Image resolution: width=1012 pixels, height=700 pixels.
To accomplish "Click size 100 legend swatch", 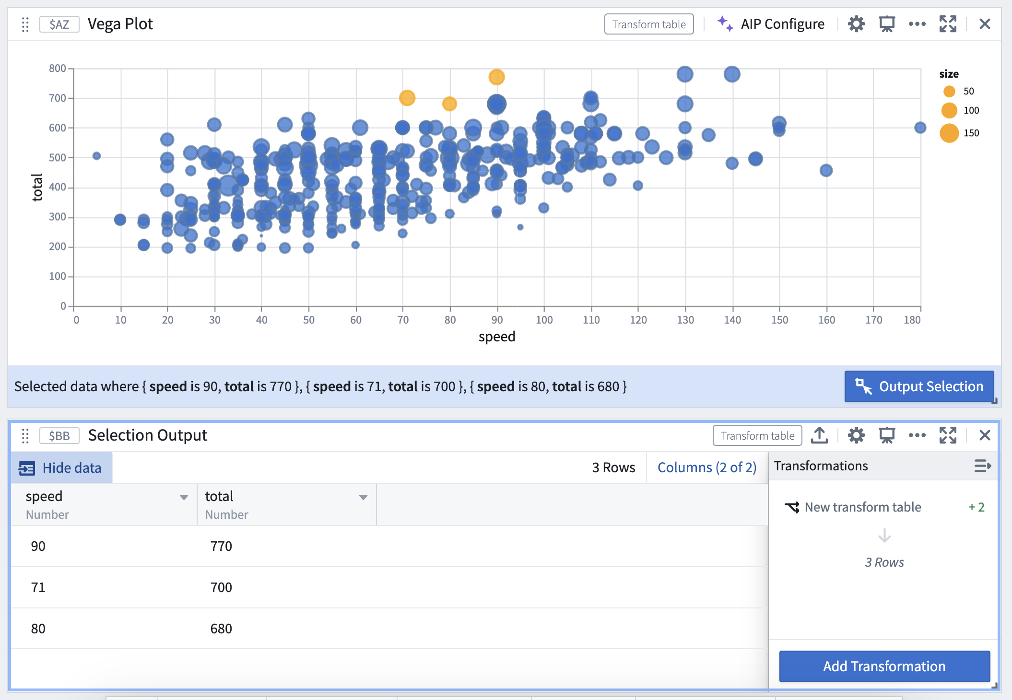I will click(949, 110).
